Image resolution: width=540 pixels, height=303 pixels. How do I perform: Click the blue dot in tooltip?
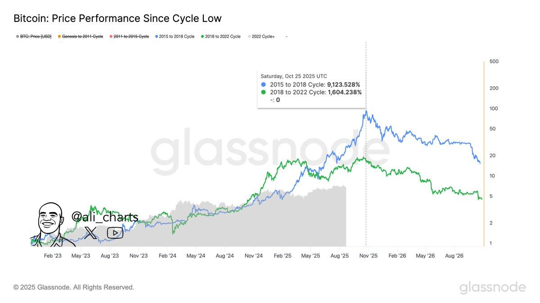pos(264,84)
